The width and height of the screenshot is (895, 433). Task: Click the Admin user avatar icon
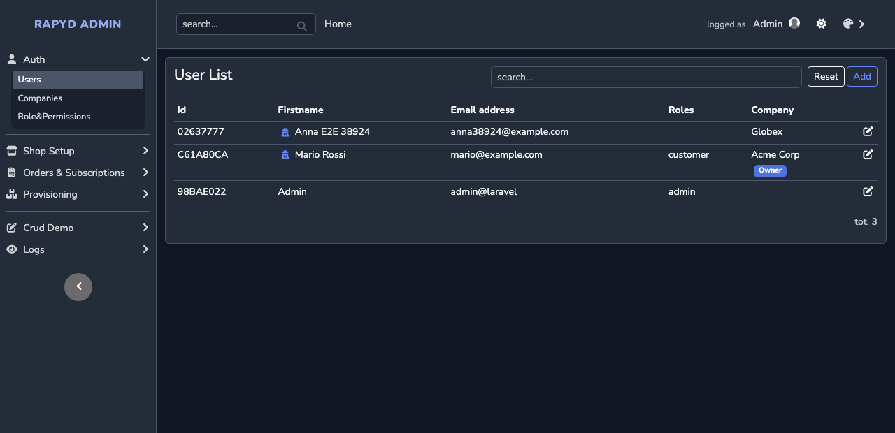(794, 23)
